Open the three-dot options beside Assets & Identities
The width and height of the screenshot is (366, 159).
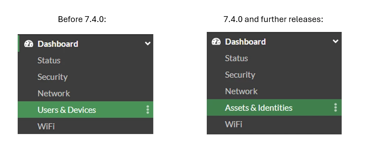tap(335, 107)
